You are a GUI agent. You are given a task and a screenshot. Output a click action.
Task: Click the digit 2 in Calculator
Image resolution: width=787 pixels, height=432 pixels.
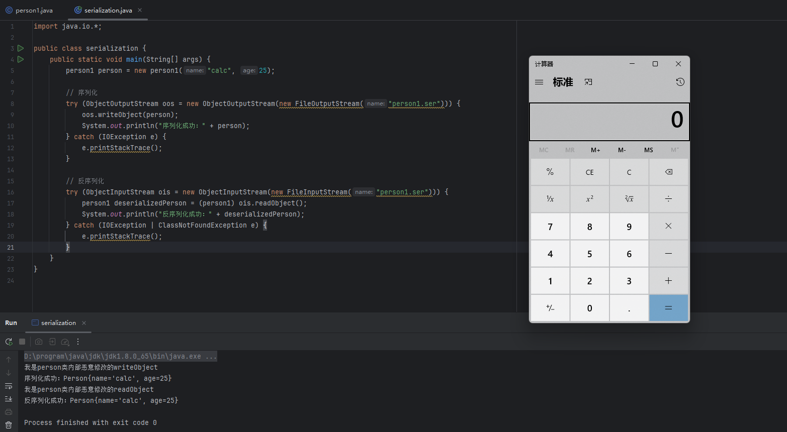(x=590, y=281)
